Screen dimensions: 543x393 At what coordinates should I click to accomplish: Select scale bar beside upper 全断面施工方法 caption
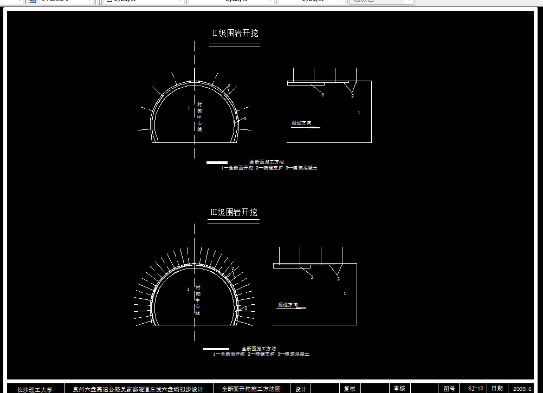pos(217,162)
